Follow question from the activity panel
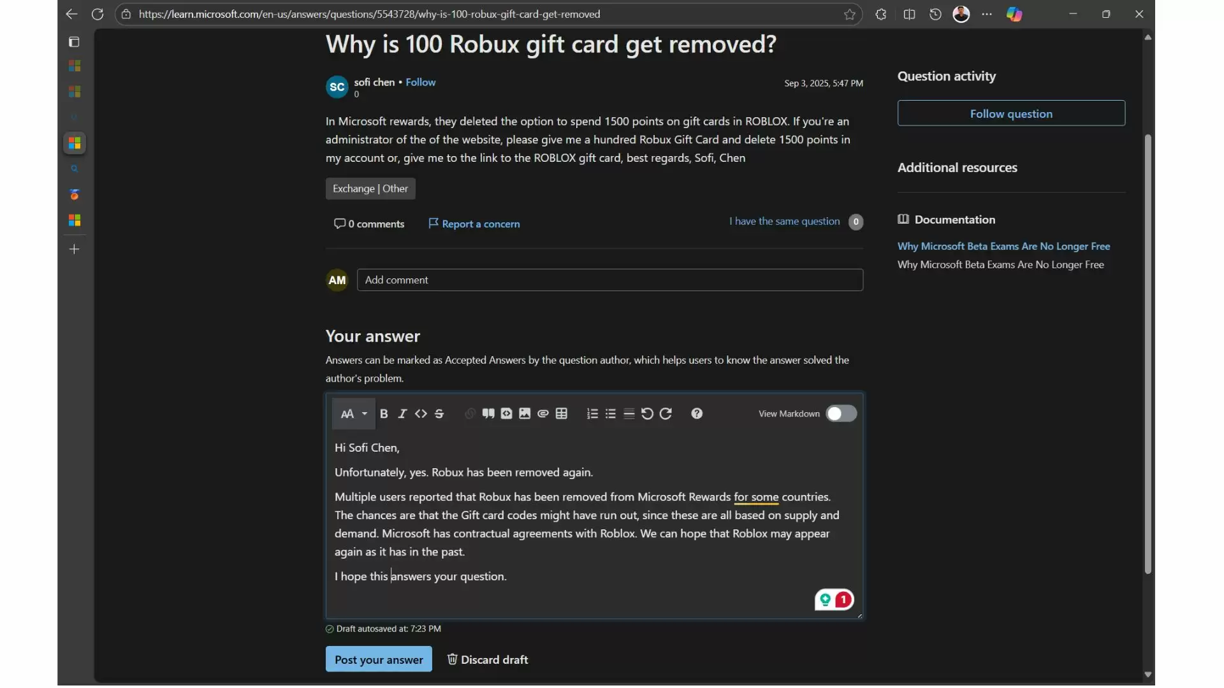 coord(1011,113)
